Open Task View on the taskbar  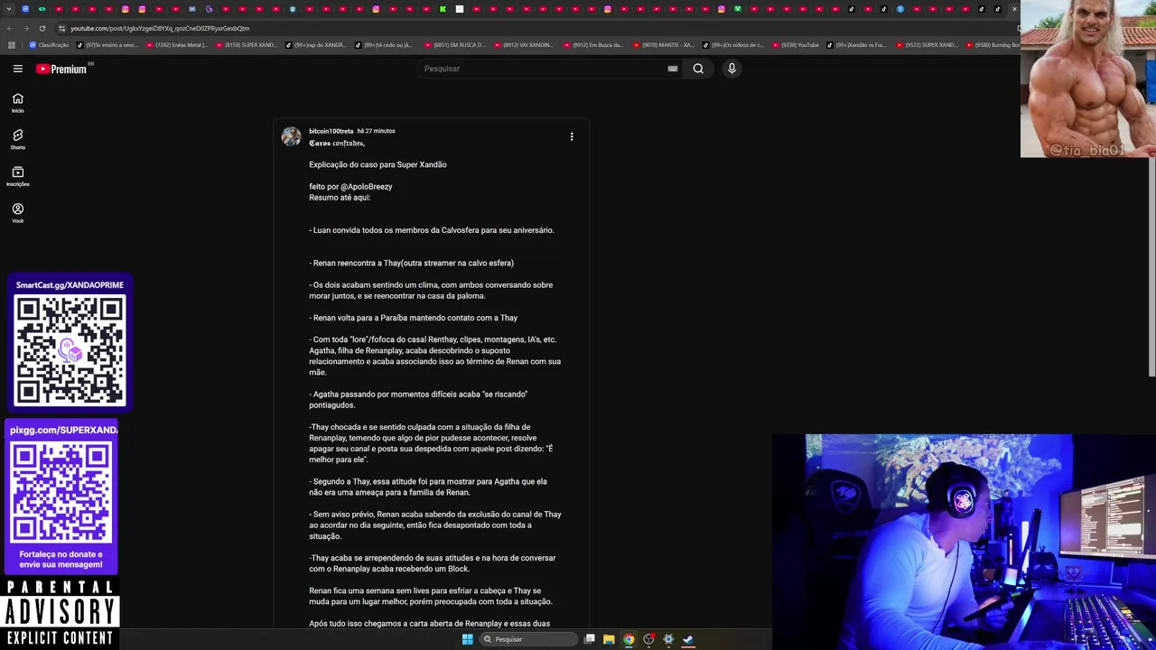[590, 639]
